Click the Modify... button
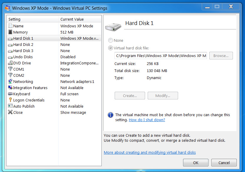 tap(163, 96)
